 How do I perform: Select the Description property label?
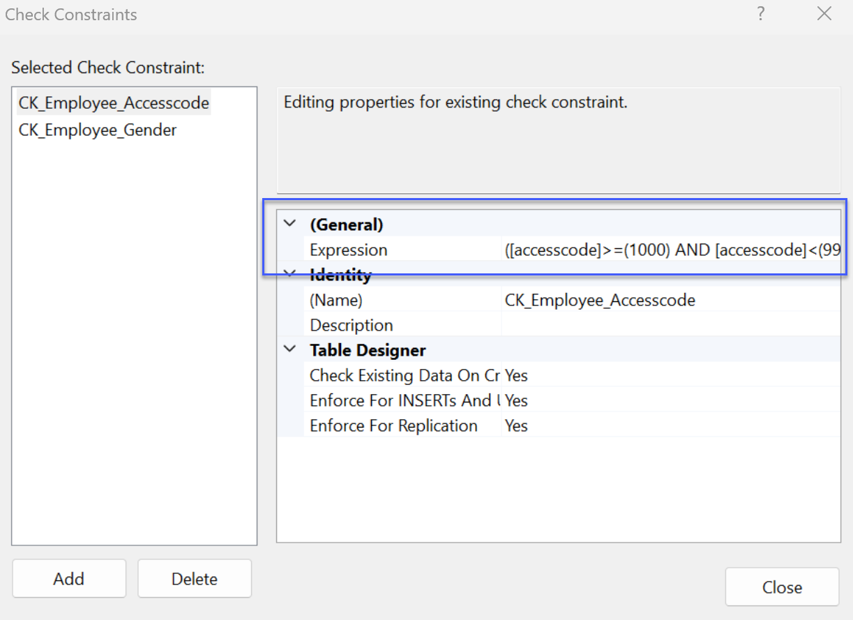[352, 325]
